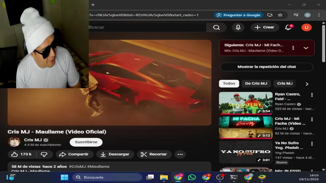Screen dimensions: 326x183
Task: Open playlist options three-dot menu
Action: coord(293,48)
